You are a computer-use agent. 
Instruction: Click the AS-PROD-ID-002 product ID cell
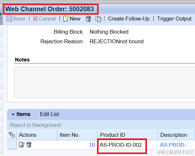[121, 145]
